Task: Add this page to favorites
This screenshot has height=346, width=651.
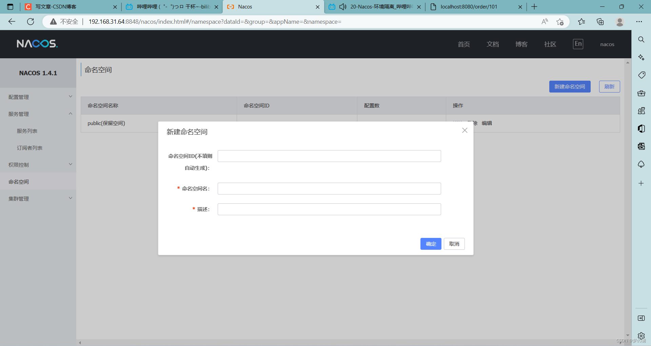Action: (560, 22)
